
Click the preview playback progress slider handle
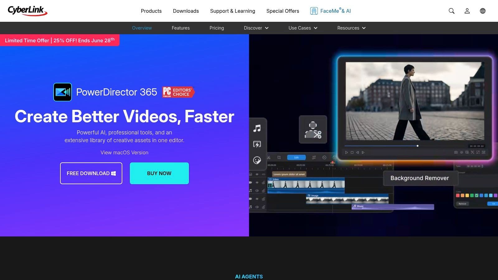[x=417, y=146]
